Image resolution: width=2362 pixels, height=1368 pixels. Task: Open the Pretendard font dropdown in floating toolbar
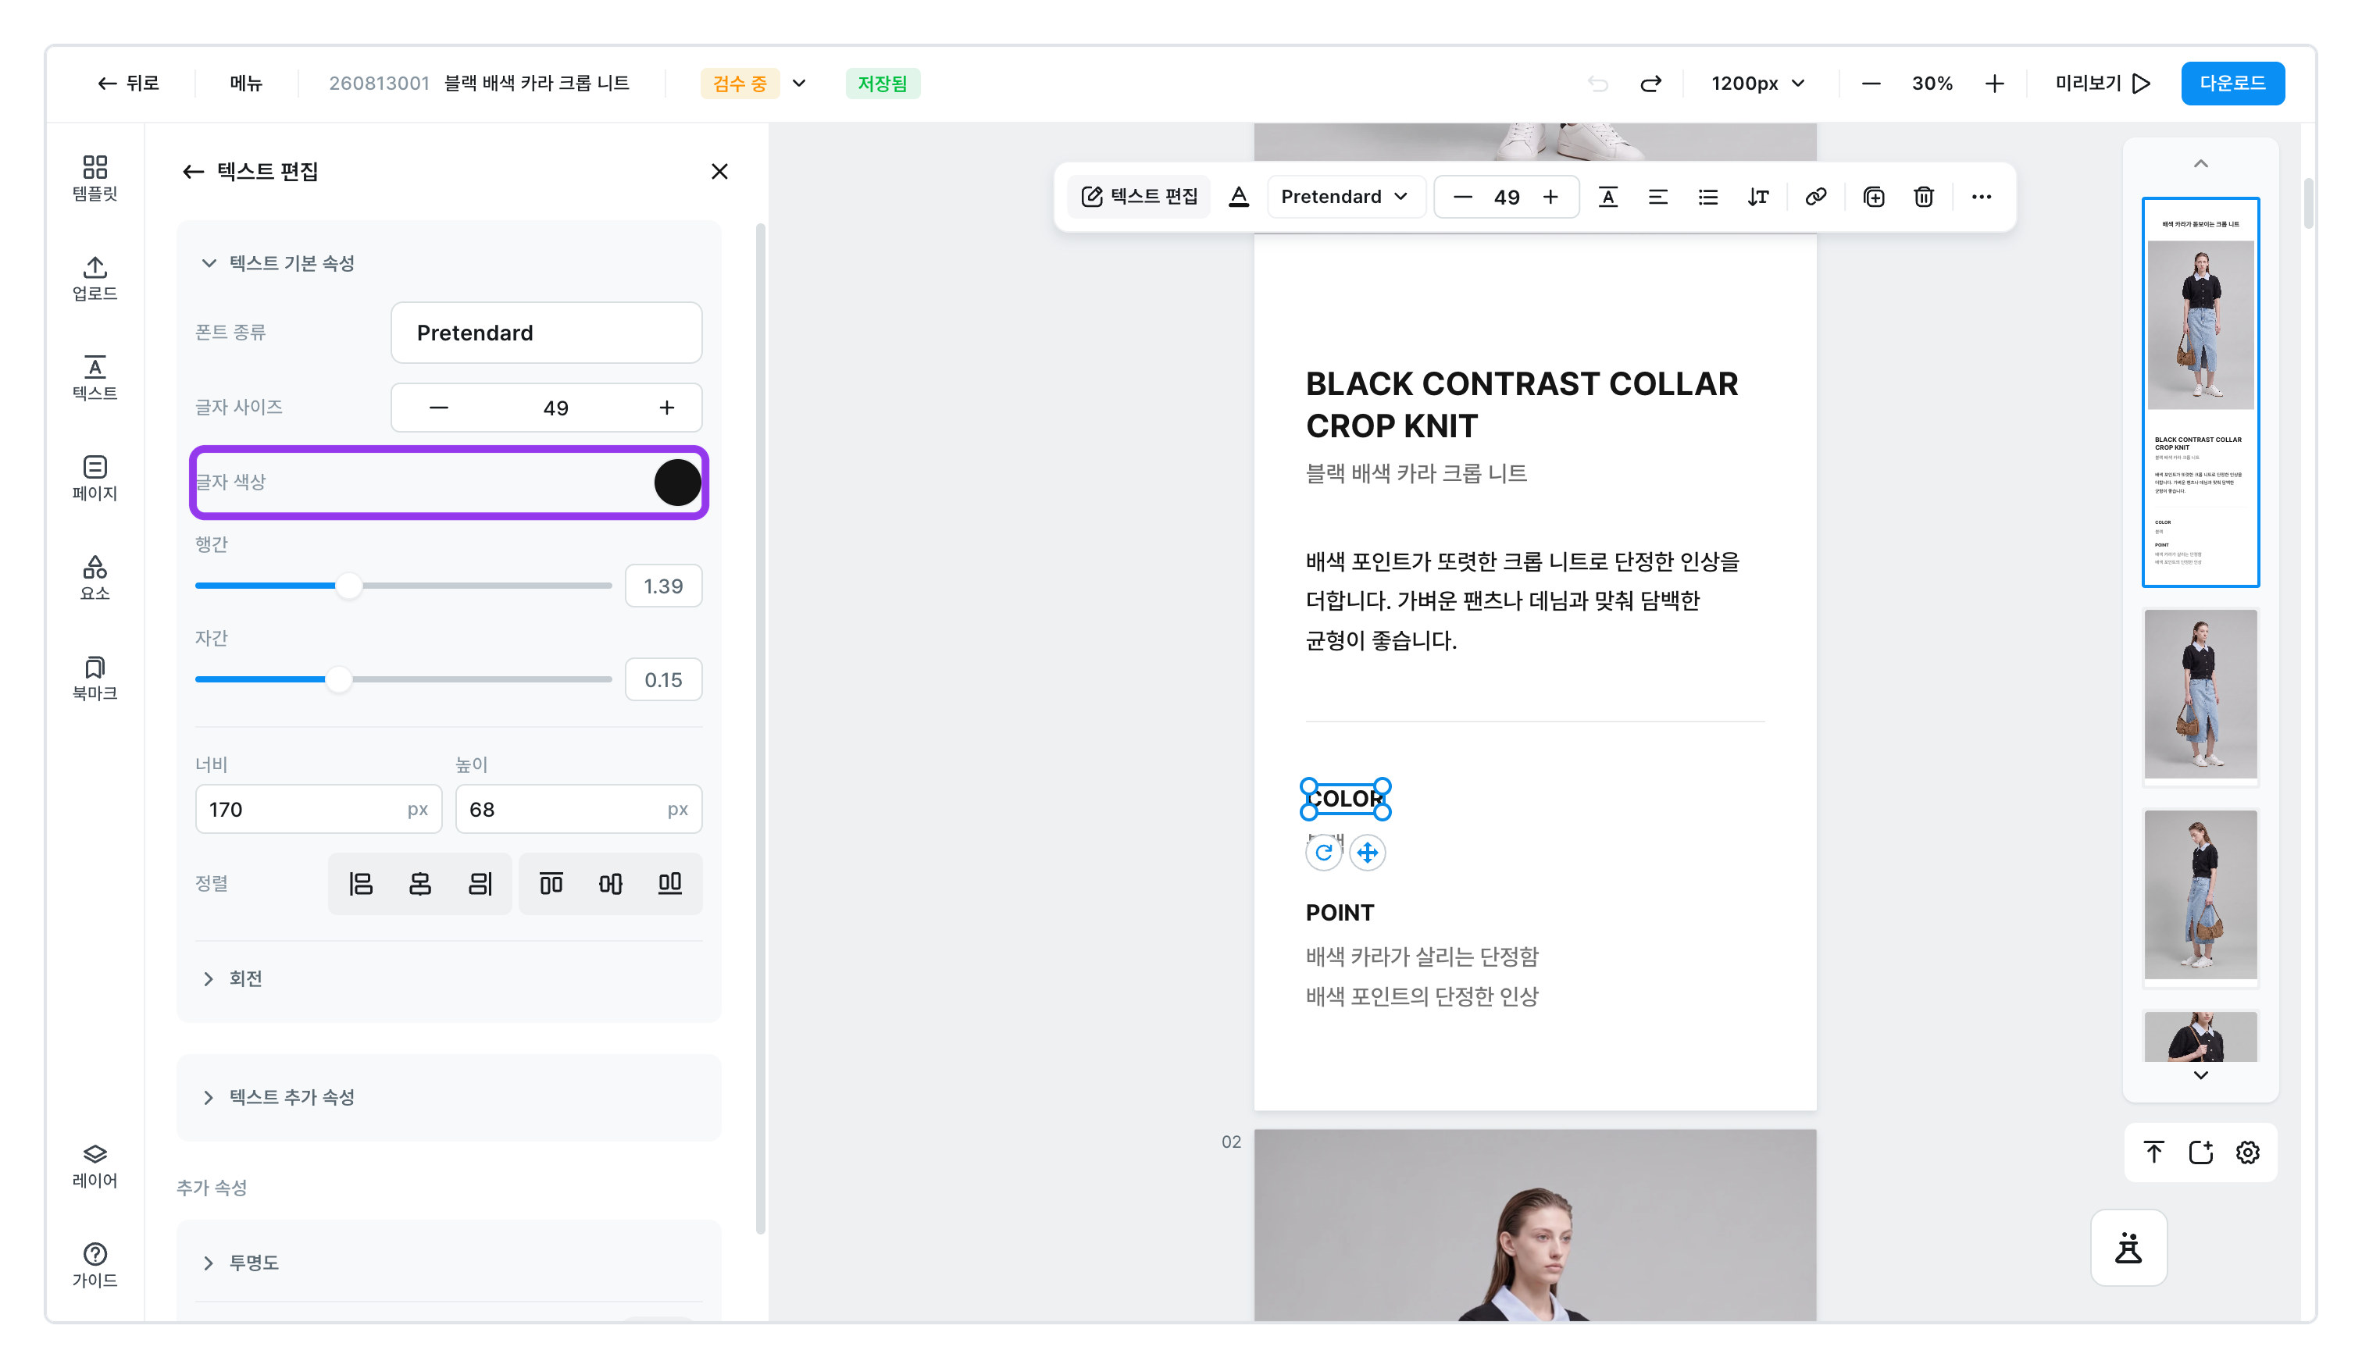[x=1345, y=197]
